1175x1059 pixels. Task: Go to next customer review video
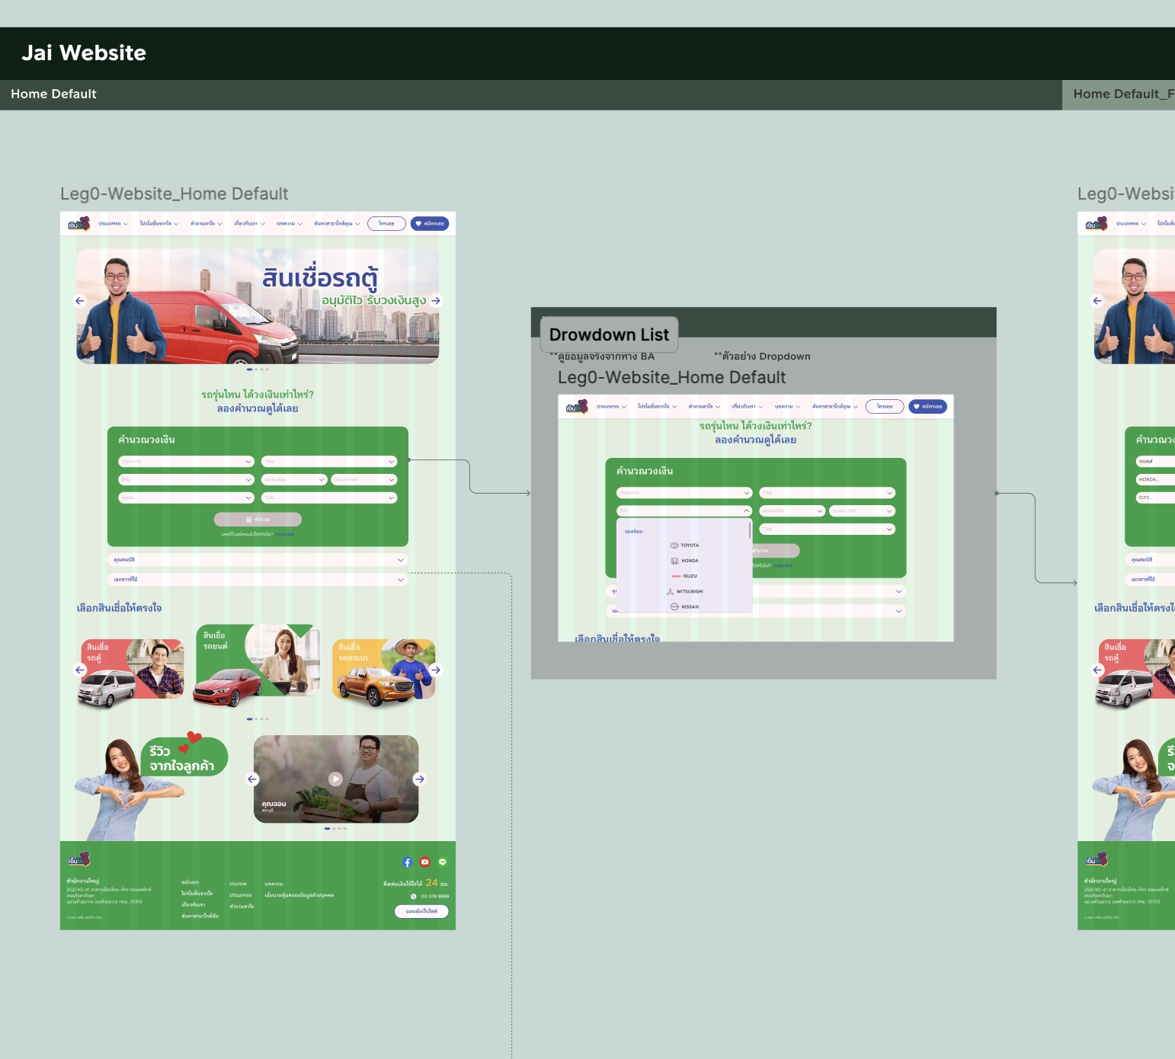419,779
